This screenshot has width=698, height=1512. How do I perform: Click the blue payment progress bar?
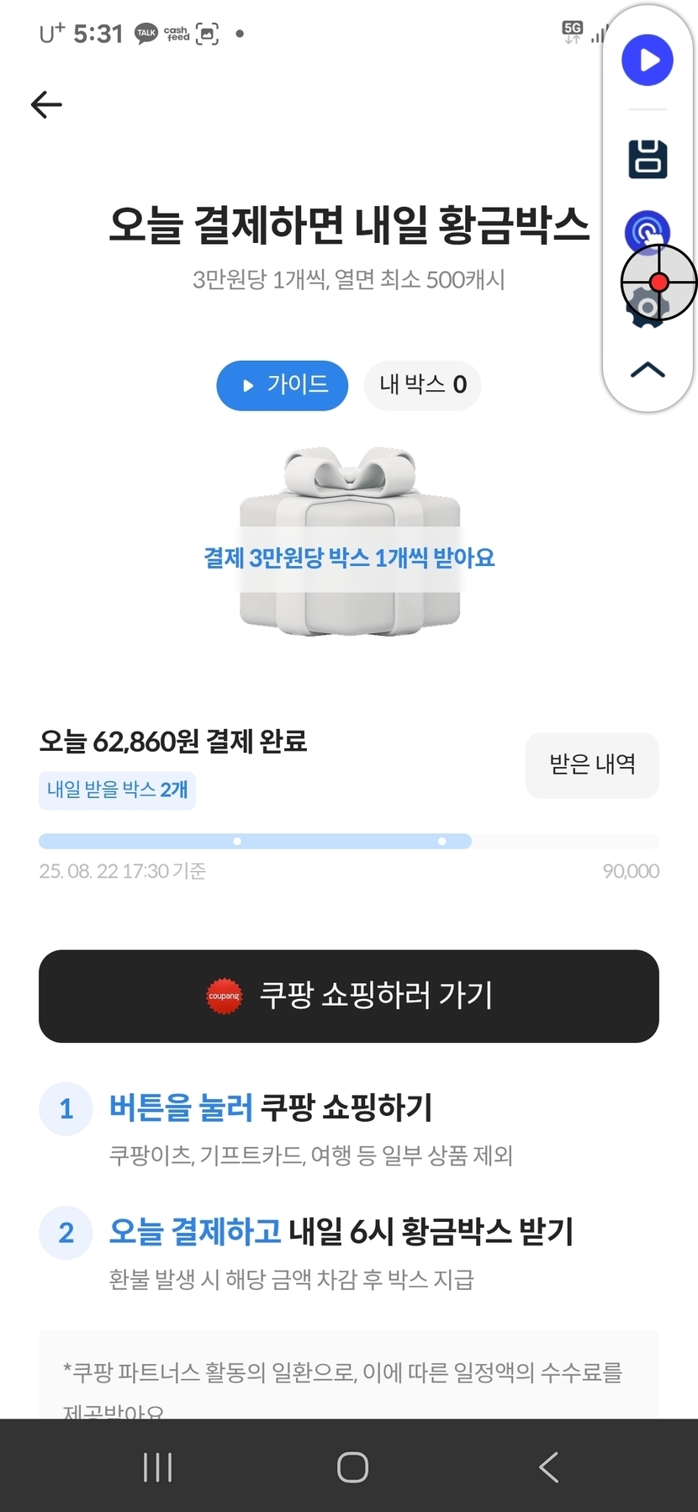255,841
